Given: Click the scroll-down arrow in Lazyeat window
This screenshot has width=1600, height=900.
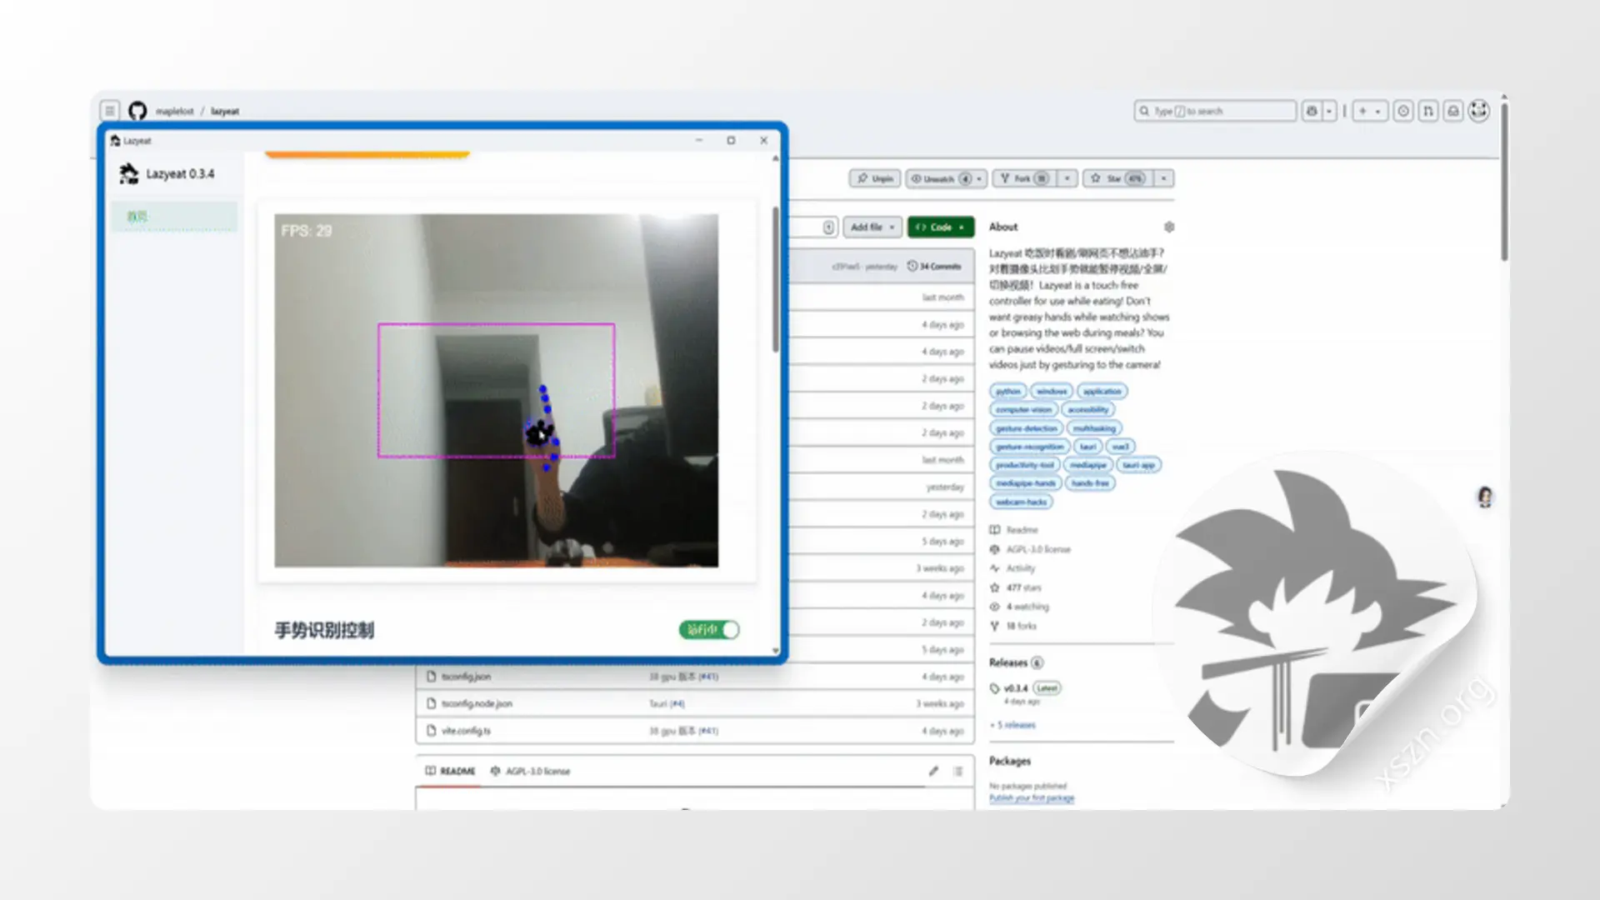Looking at the screenshot, I should coord(776,651).
